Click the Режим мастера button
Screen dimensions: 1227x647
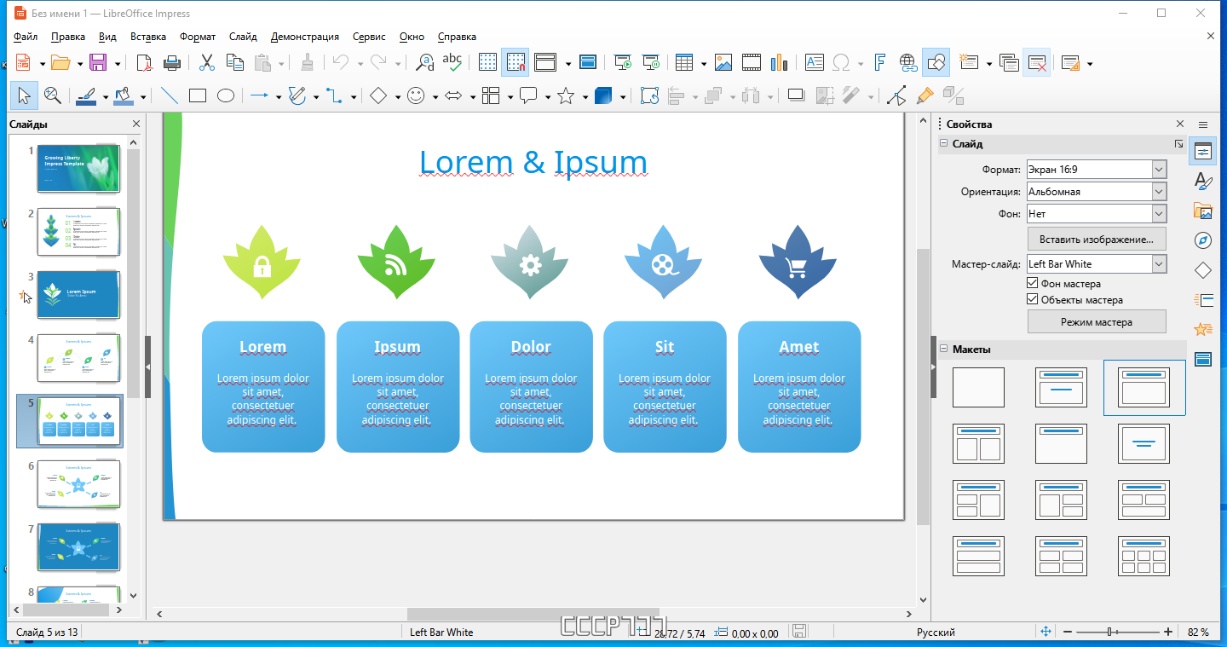[x=1097, y=322]
